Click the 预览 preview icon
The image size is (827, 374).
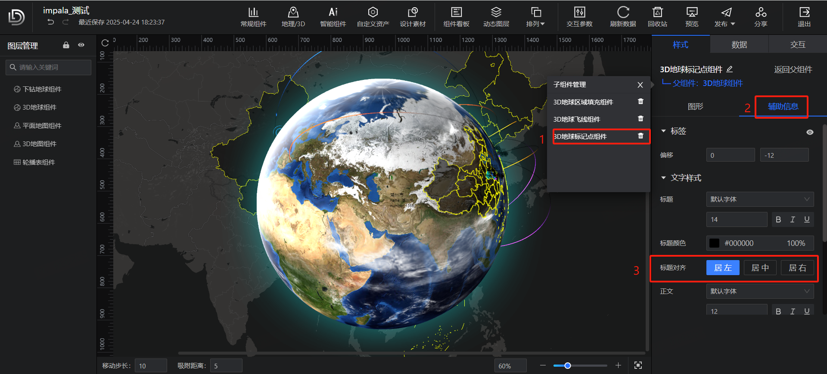click(692, 17)
